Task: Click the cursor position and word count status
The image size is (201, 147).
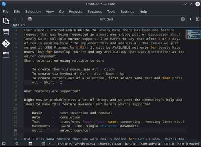Action: (89, 144)
